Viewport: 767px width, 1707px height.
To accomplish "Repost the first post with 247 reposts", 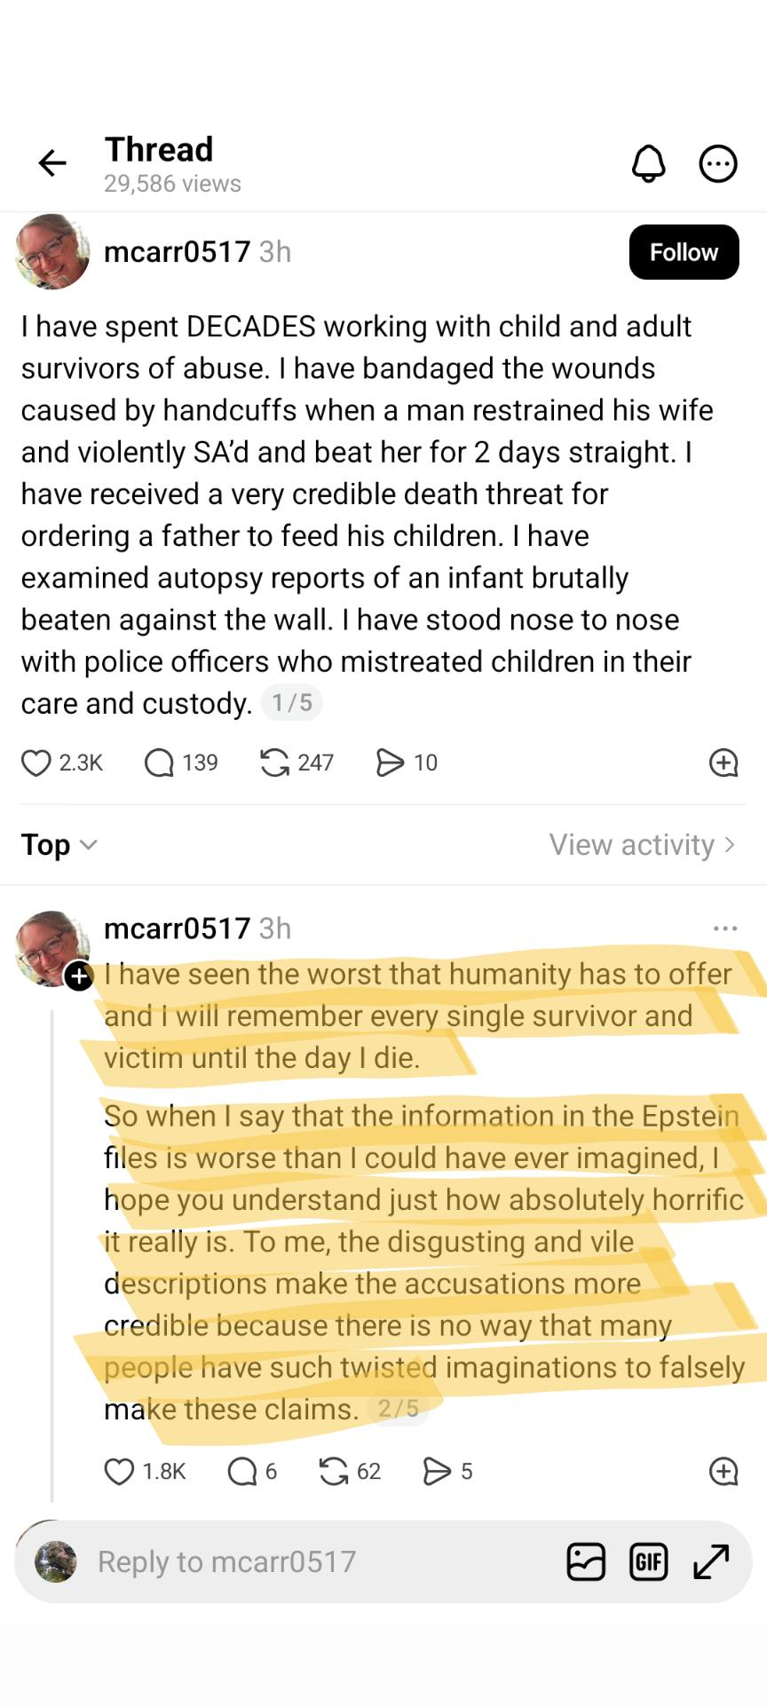I will coord(274,763).
